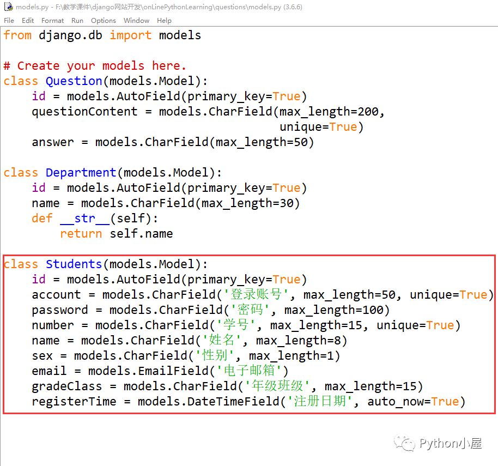Click the '登录账号' string literal
This screenshot has width=498, height=466.
tap(256, 294)
